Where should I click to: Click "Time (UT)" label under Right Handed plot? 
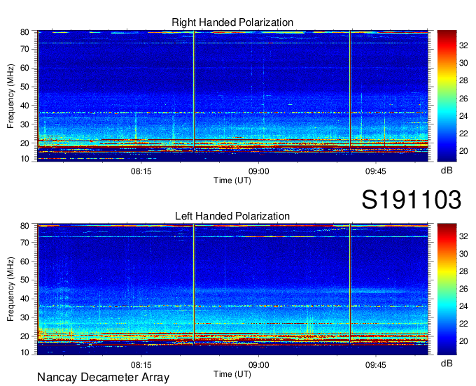[232, 180]
